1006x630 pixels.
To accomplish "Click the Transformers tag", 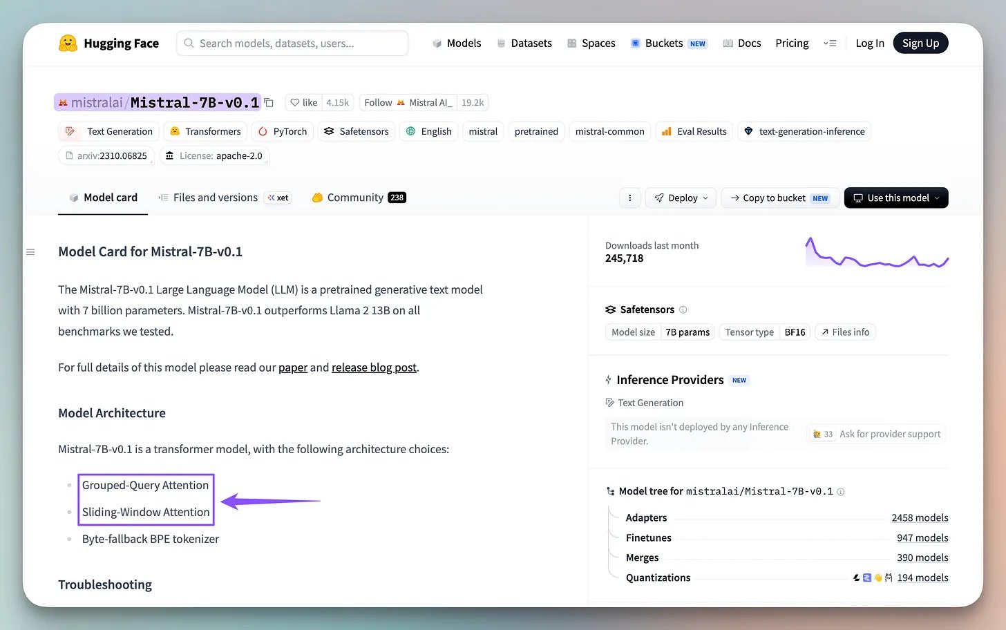I will point(205,131).
